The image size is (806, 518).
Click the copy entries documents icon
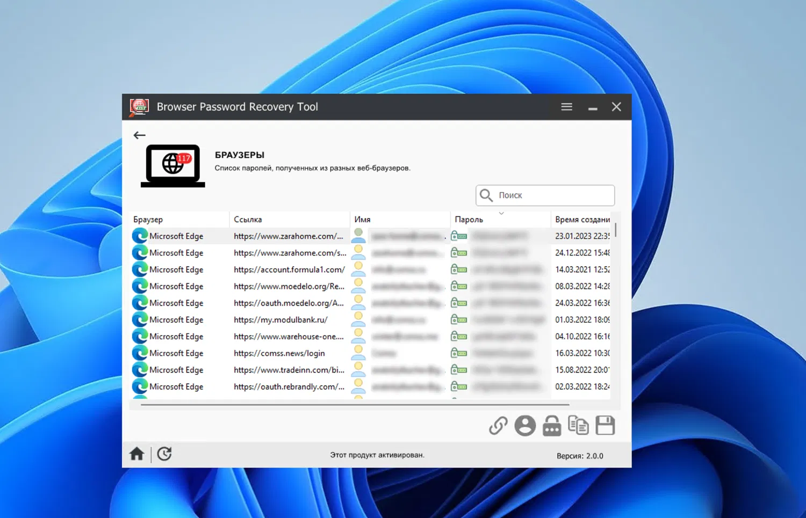(578, 426)
